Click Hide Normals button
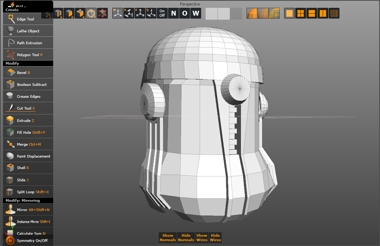 tap(186, 237)
